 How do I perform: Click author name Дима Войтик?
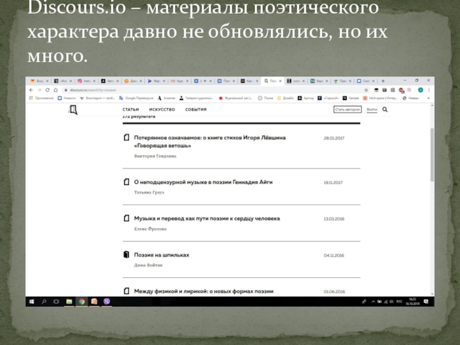(x=148, y=265)
